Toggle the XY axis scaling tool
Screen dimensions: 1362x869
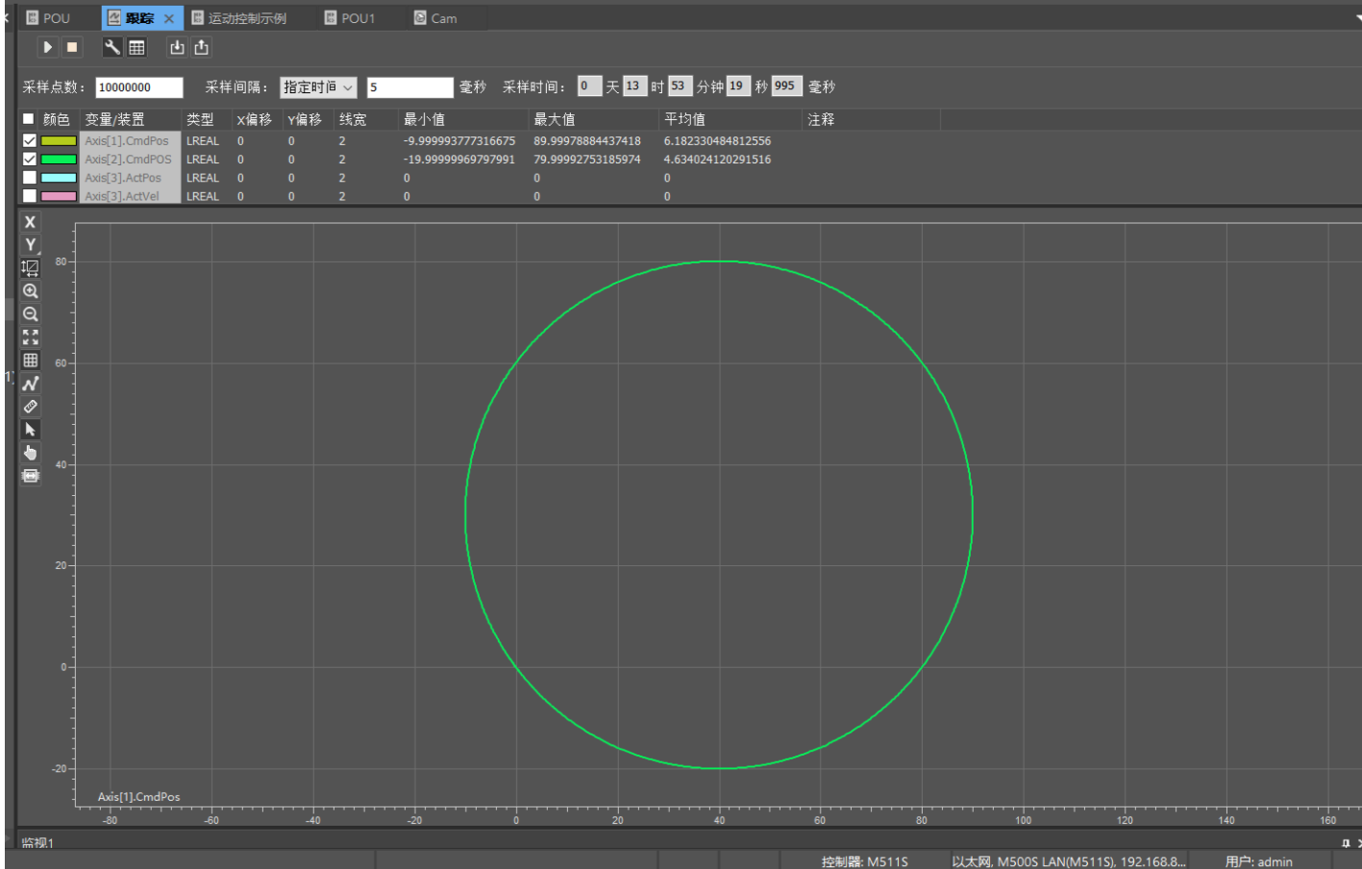[x=30, y=268]
